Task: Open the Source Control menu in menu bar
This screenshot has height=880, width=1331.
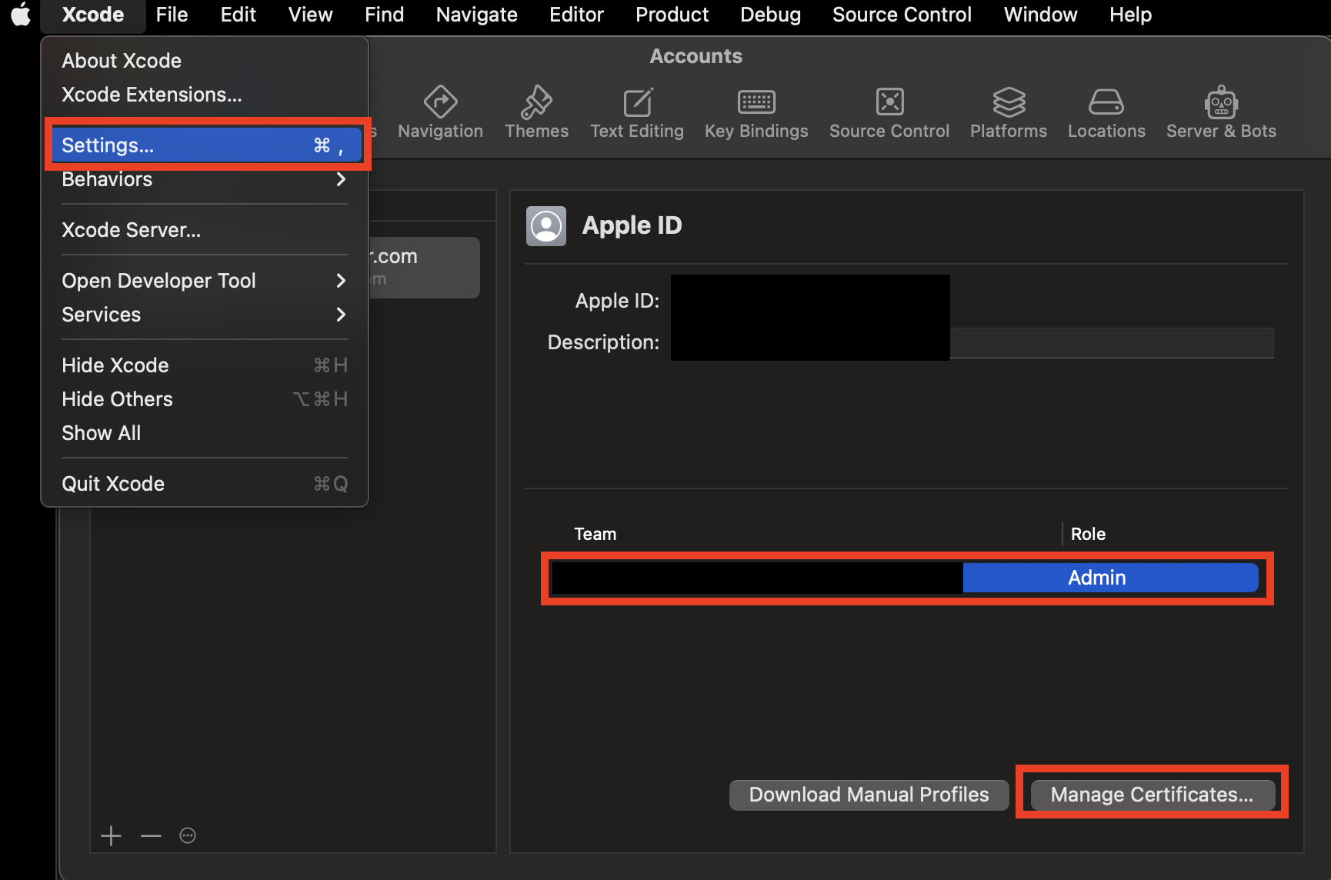Action: pos(902,15)
